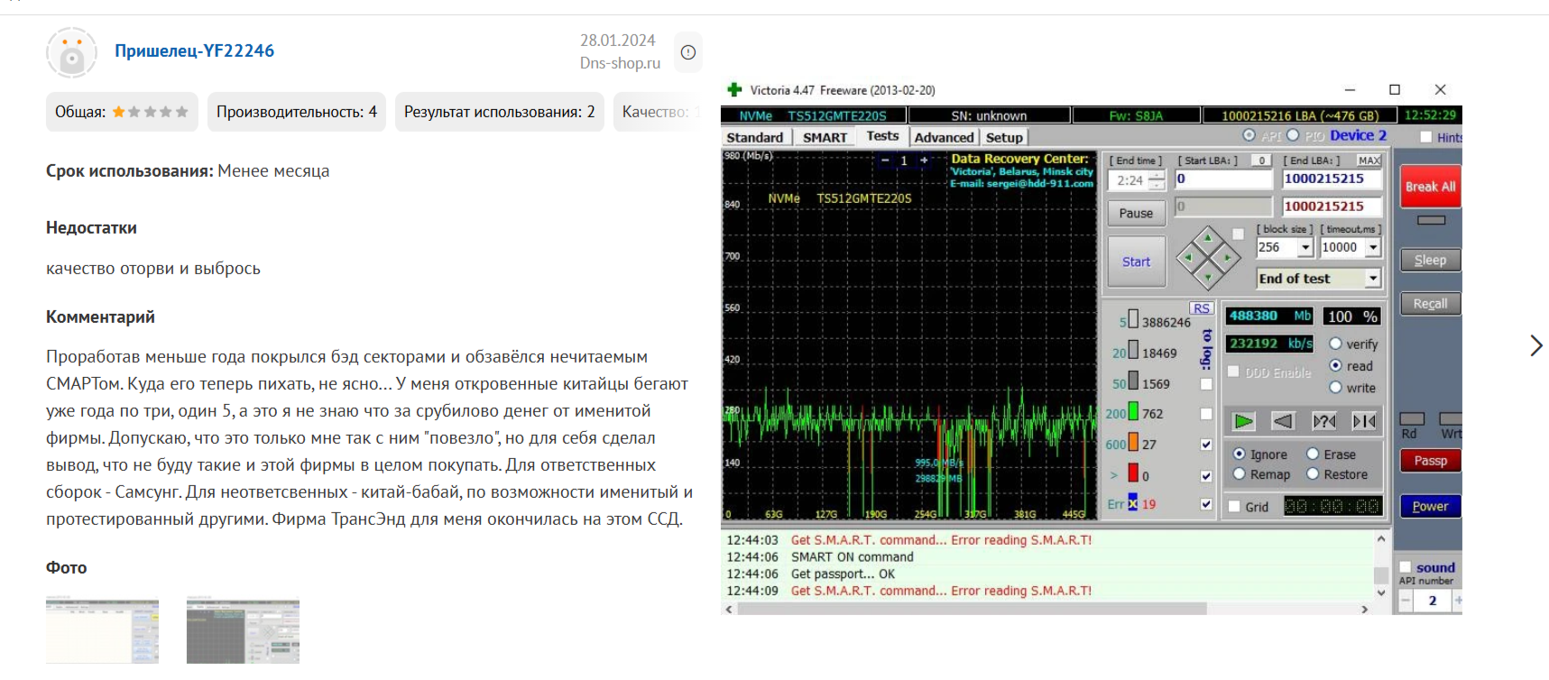Click the blue Power button
Image resolution: width=1549 pixels, height=680 pixels.
coord(1430,507)
